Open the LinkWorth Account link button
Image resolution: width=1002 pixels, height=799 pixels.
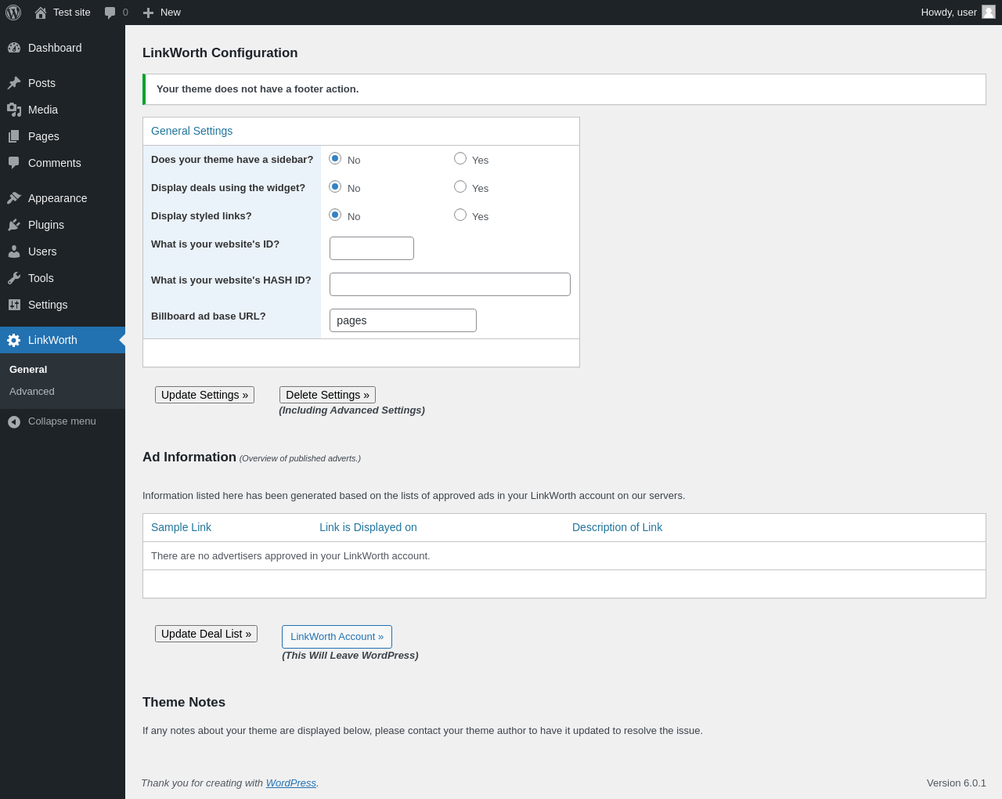pos(337,637)
